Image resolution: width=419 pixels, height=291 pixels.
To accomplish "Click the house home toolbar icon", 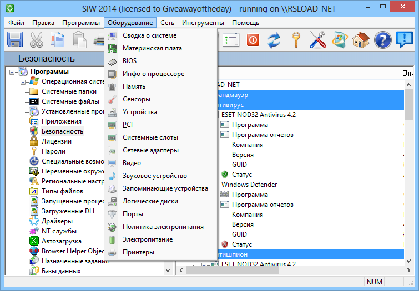I will 361,40.
